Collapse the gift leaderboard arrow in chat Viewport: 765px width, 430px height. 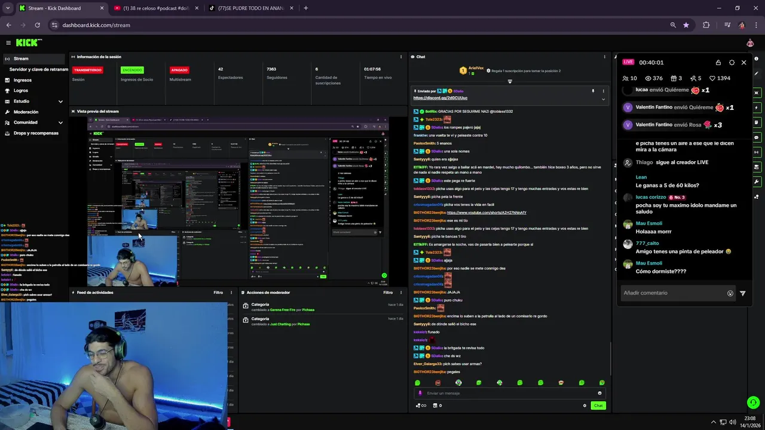pyautogui.click(x=510, y=81)
